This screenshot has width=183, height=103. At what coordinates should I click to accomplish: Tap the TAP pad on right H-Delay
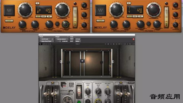click(x=100, y=10)
